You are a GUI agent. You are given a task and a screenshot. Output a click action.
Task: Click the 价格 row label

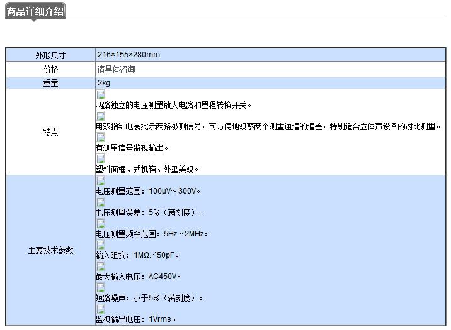click(x=50, y=69)
